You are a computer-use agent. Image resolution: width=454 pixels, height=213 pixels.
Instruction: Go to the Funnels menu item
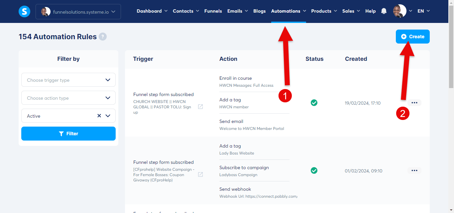[213, 11]
